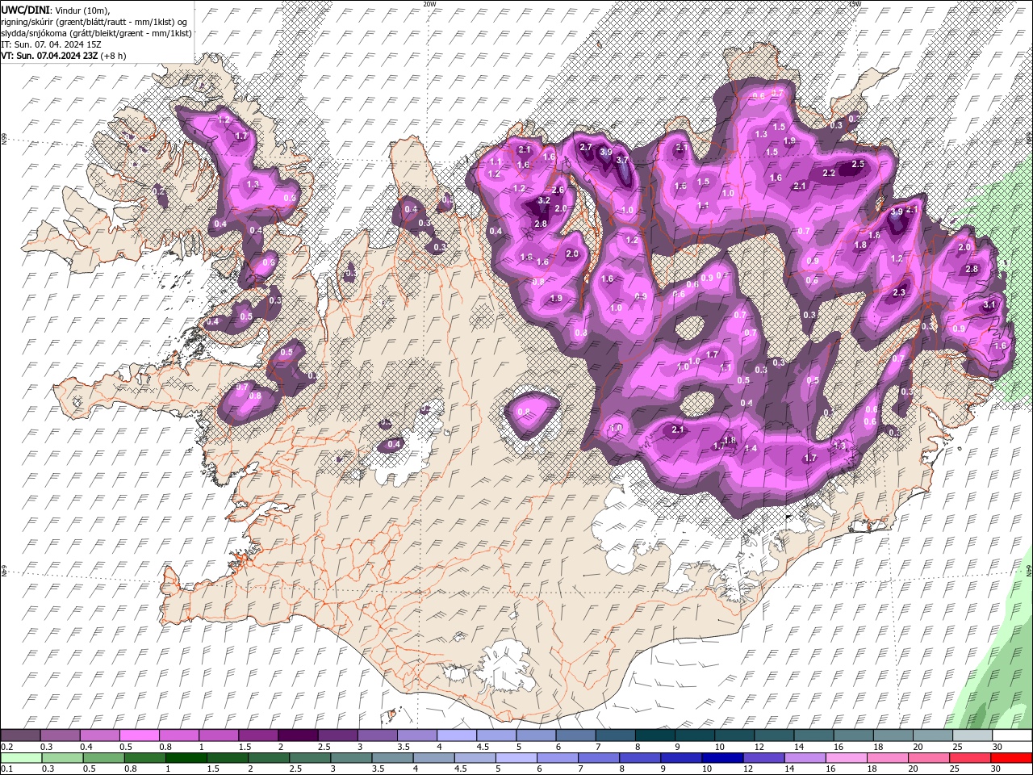Click the dark green 1–1.5 swatch, lower legend row
Viewport: 1033px width, 775px height.
pyautogui.click(x=186, y=758)
